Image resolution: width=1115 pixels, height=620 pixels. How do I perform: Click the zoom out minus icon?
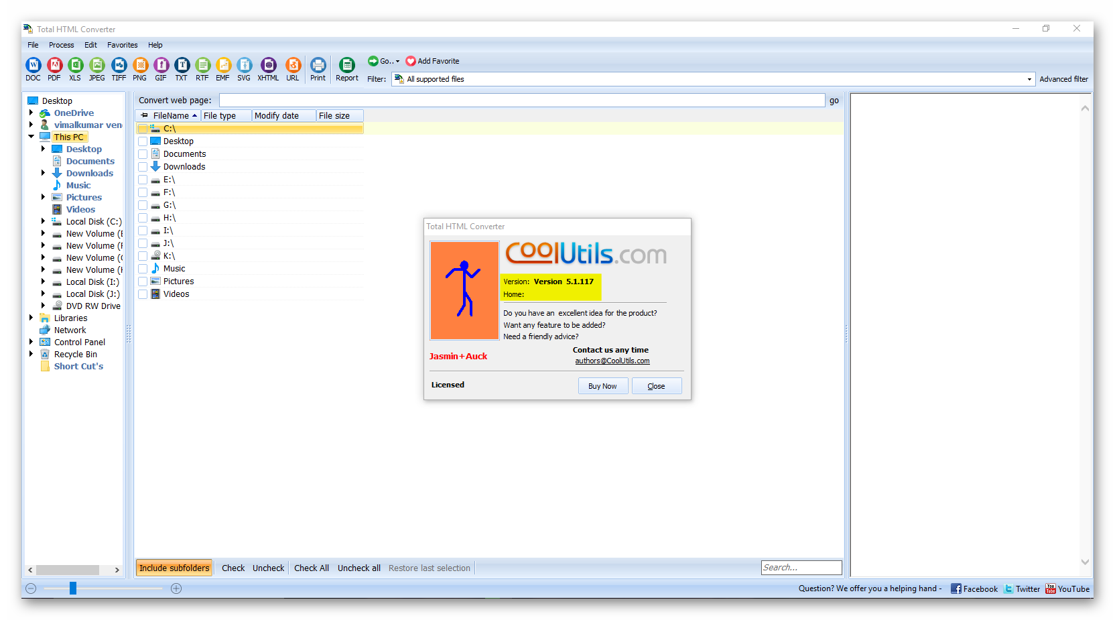[31, 588]
